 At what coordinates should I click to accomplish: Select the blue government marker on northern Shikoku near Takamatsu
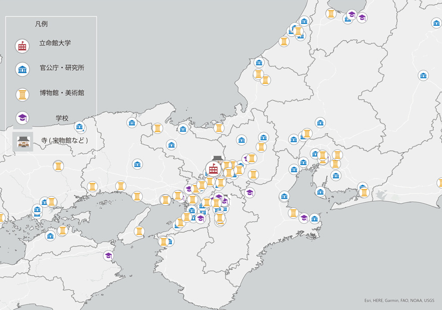[x=50, y=235]
